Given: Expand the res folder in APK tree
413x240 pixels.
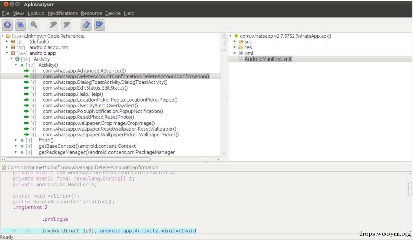Looking at the screenshot, I should click(x=234, y=47).
